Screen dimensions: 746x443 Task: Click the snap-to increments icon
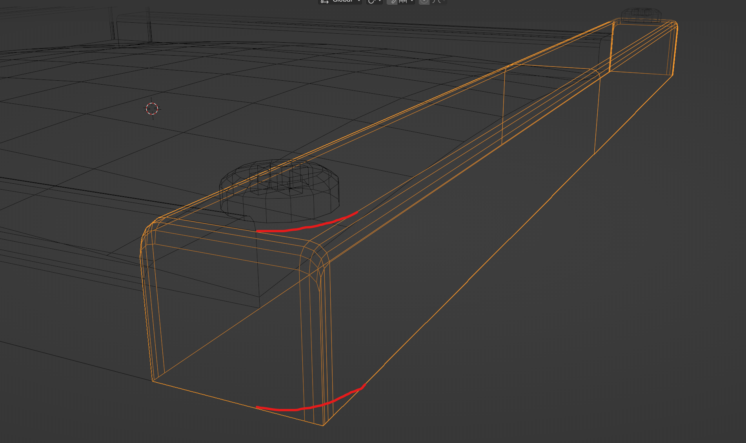pos(402,2)
